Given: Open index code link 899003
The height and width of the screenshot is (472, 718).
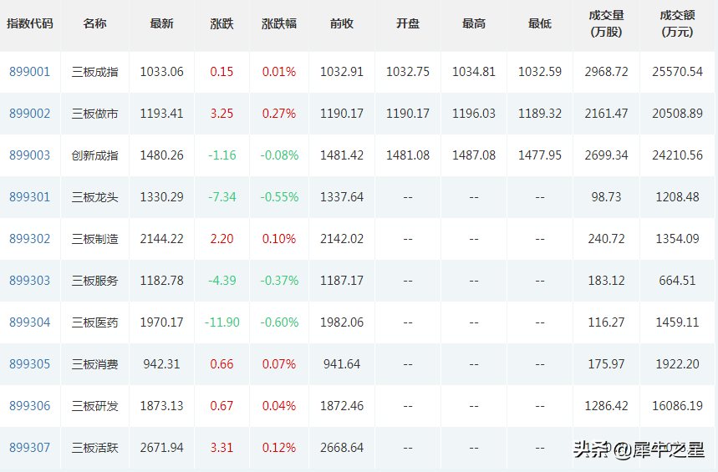Looking at the screenshot, I should point(30,155).
